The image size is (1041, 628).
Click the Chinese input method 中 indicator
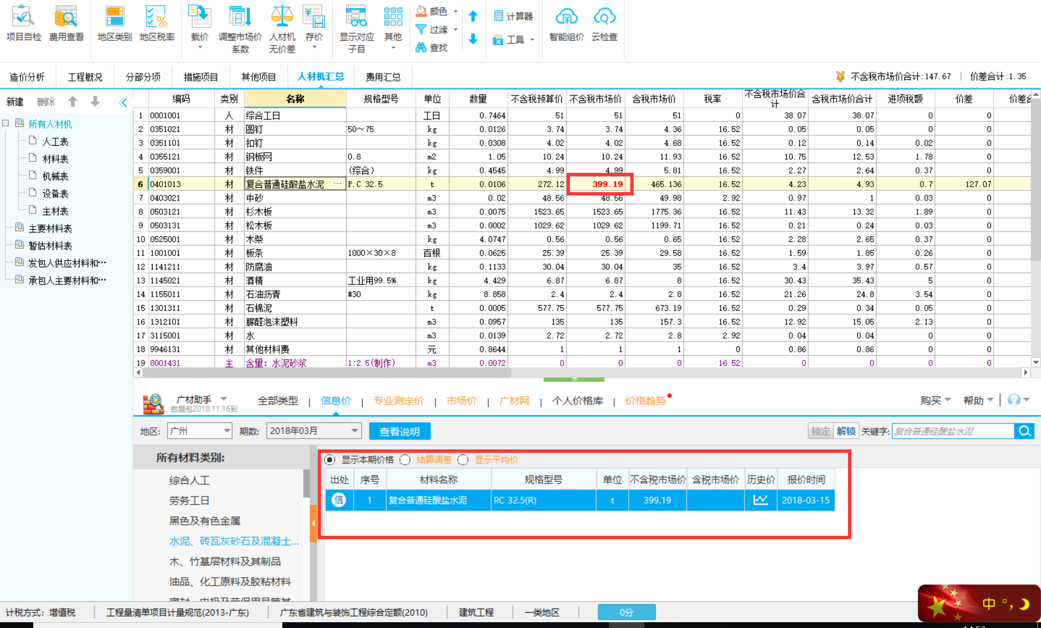988,603
